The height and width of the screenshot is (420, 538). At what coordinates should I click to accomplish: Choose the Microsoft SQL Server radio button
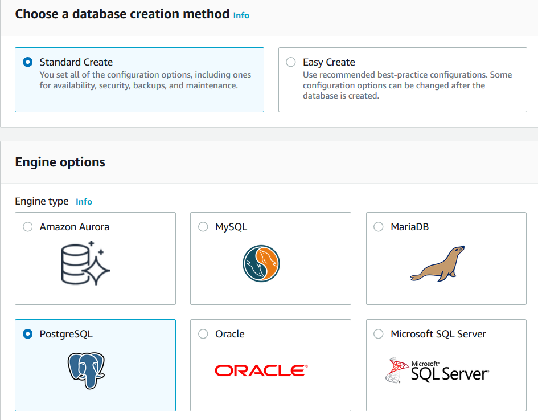(x=379, y=334)
